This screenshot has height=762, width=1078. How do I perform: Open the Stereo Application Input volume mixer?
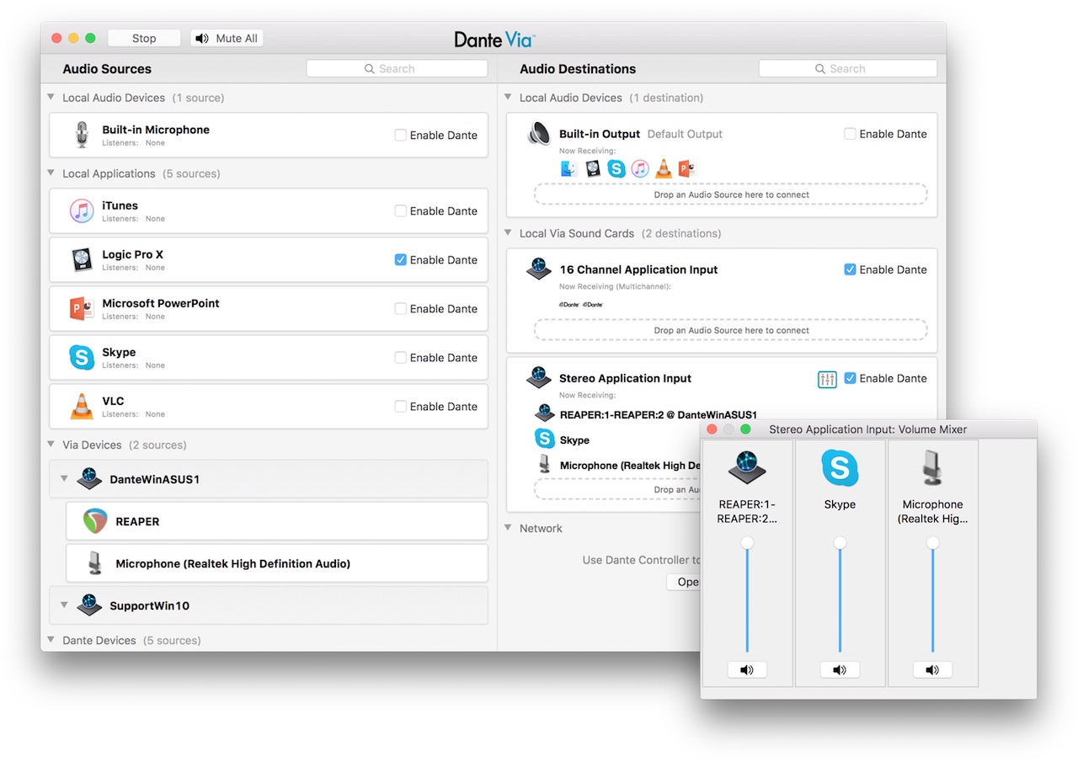pos(827,379)
